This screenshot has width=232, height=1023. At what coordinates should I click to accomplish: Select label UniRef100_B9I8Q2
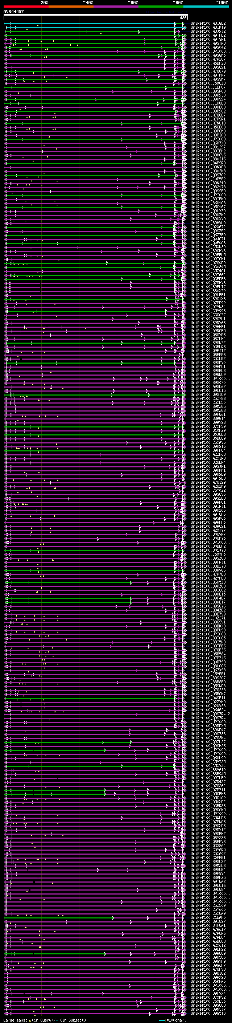(208, 590)
